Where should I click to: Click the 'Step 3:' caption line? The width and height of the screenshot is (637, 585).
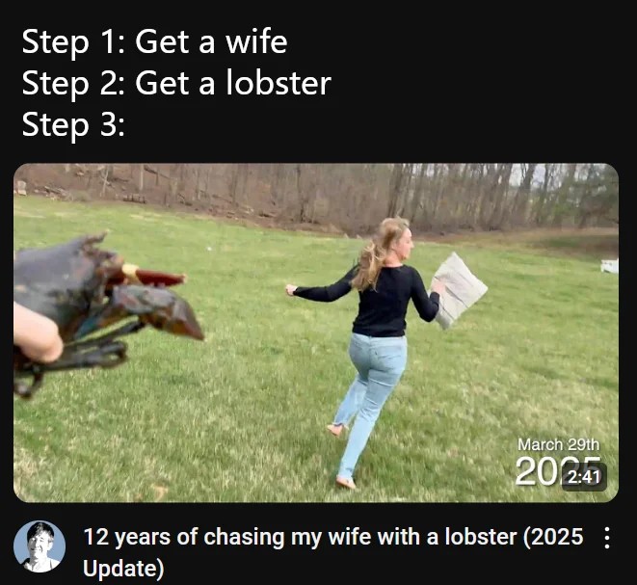(x=73, y=124)
